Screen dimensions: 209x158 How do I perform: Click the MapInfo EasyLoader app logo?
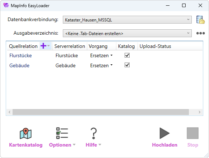6,5
